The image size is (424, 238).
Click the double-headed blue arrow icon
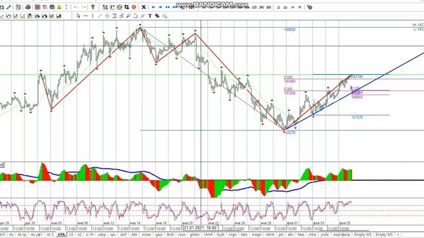[168, 7]
